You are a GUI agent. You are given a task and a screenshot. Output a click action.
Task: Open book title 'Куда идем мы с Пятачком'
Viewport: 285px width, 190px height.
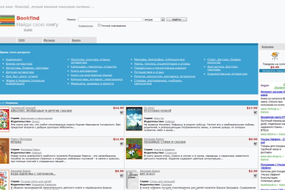33,174
